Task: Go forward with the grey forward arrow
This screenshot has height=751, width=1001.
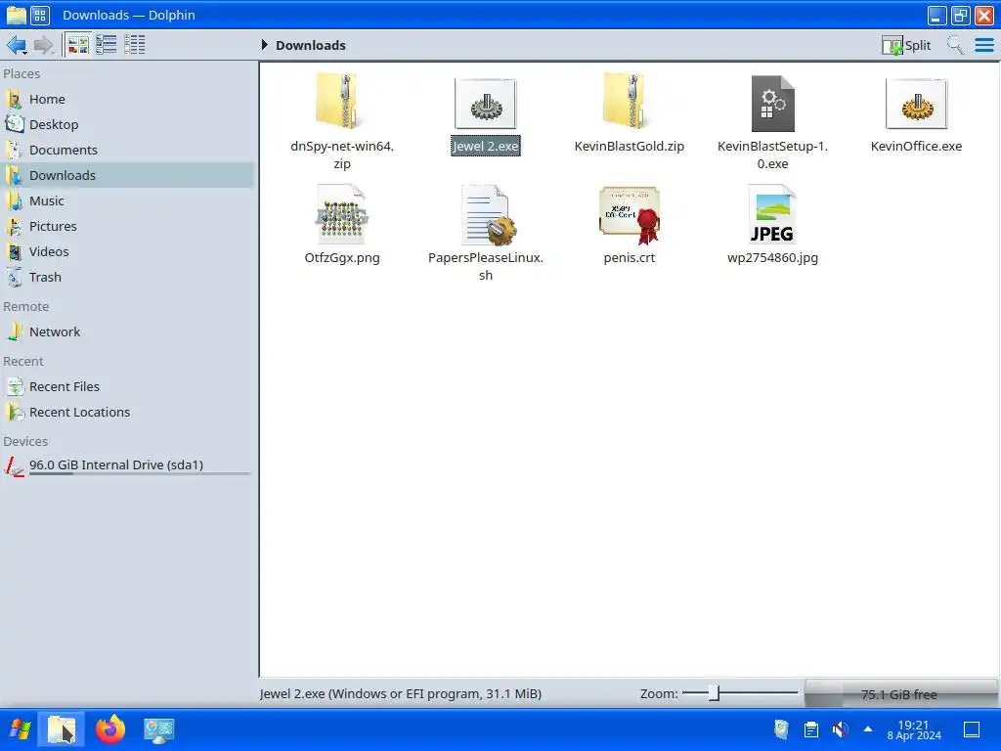Action: click(x=43, y=45)
